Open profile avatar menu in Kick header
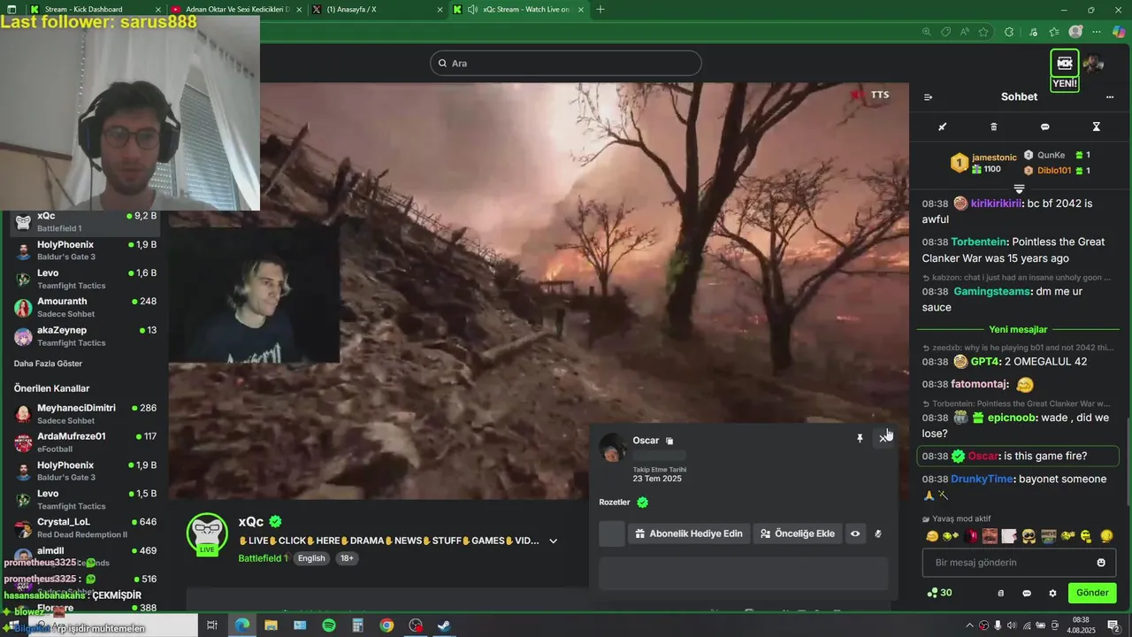Image resolution: width=1132 pixels, height=637 pixels. point(1094,64)
